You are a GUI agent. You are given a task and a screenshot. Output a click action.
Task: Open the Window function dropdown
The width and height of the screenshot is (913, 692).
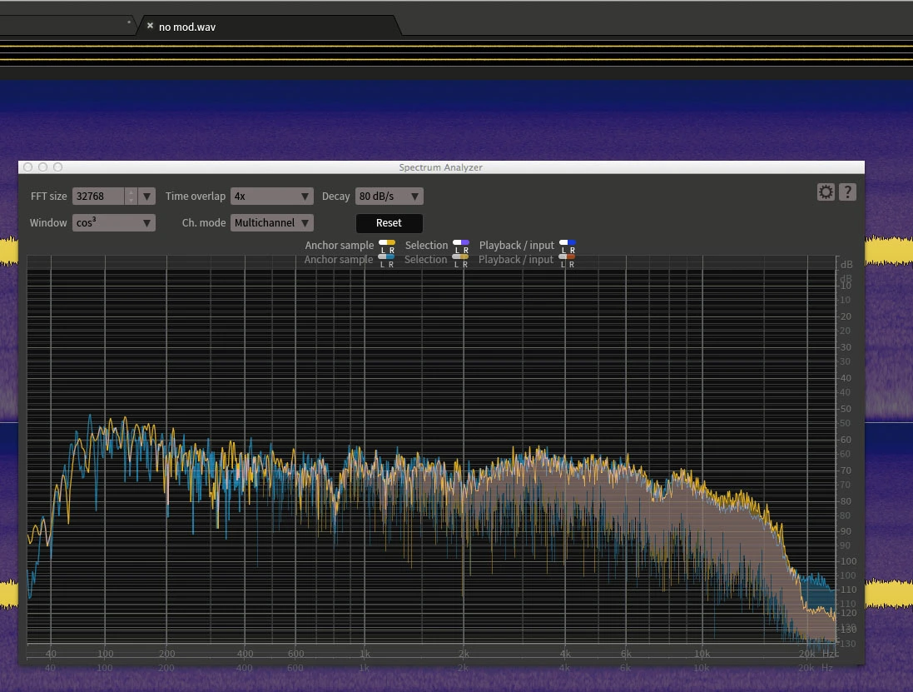pyautogui.click(x=113, y=223)
